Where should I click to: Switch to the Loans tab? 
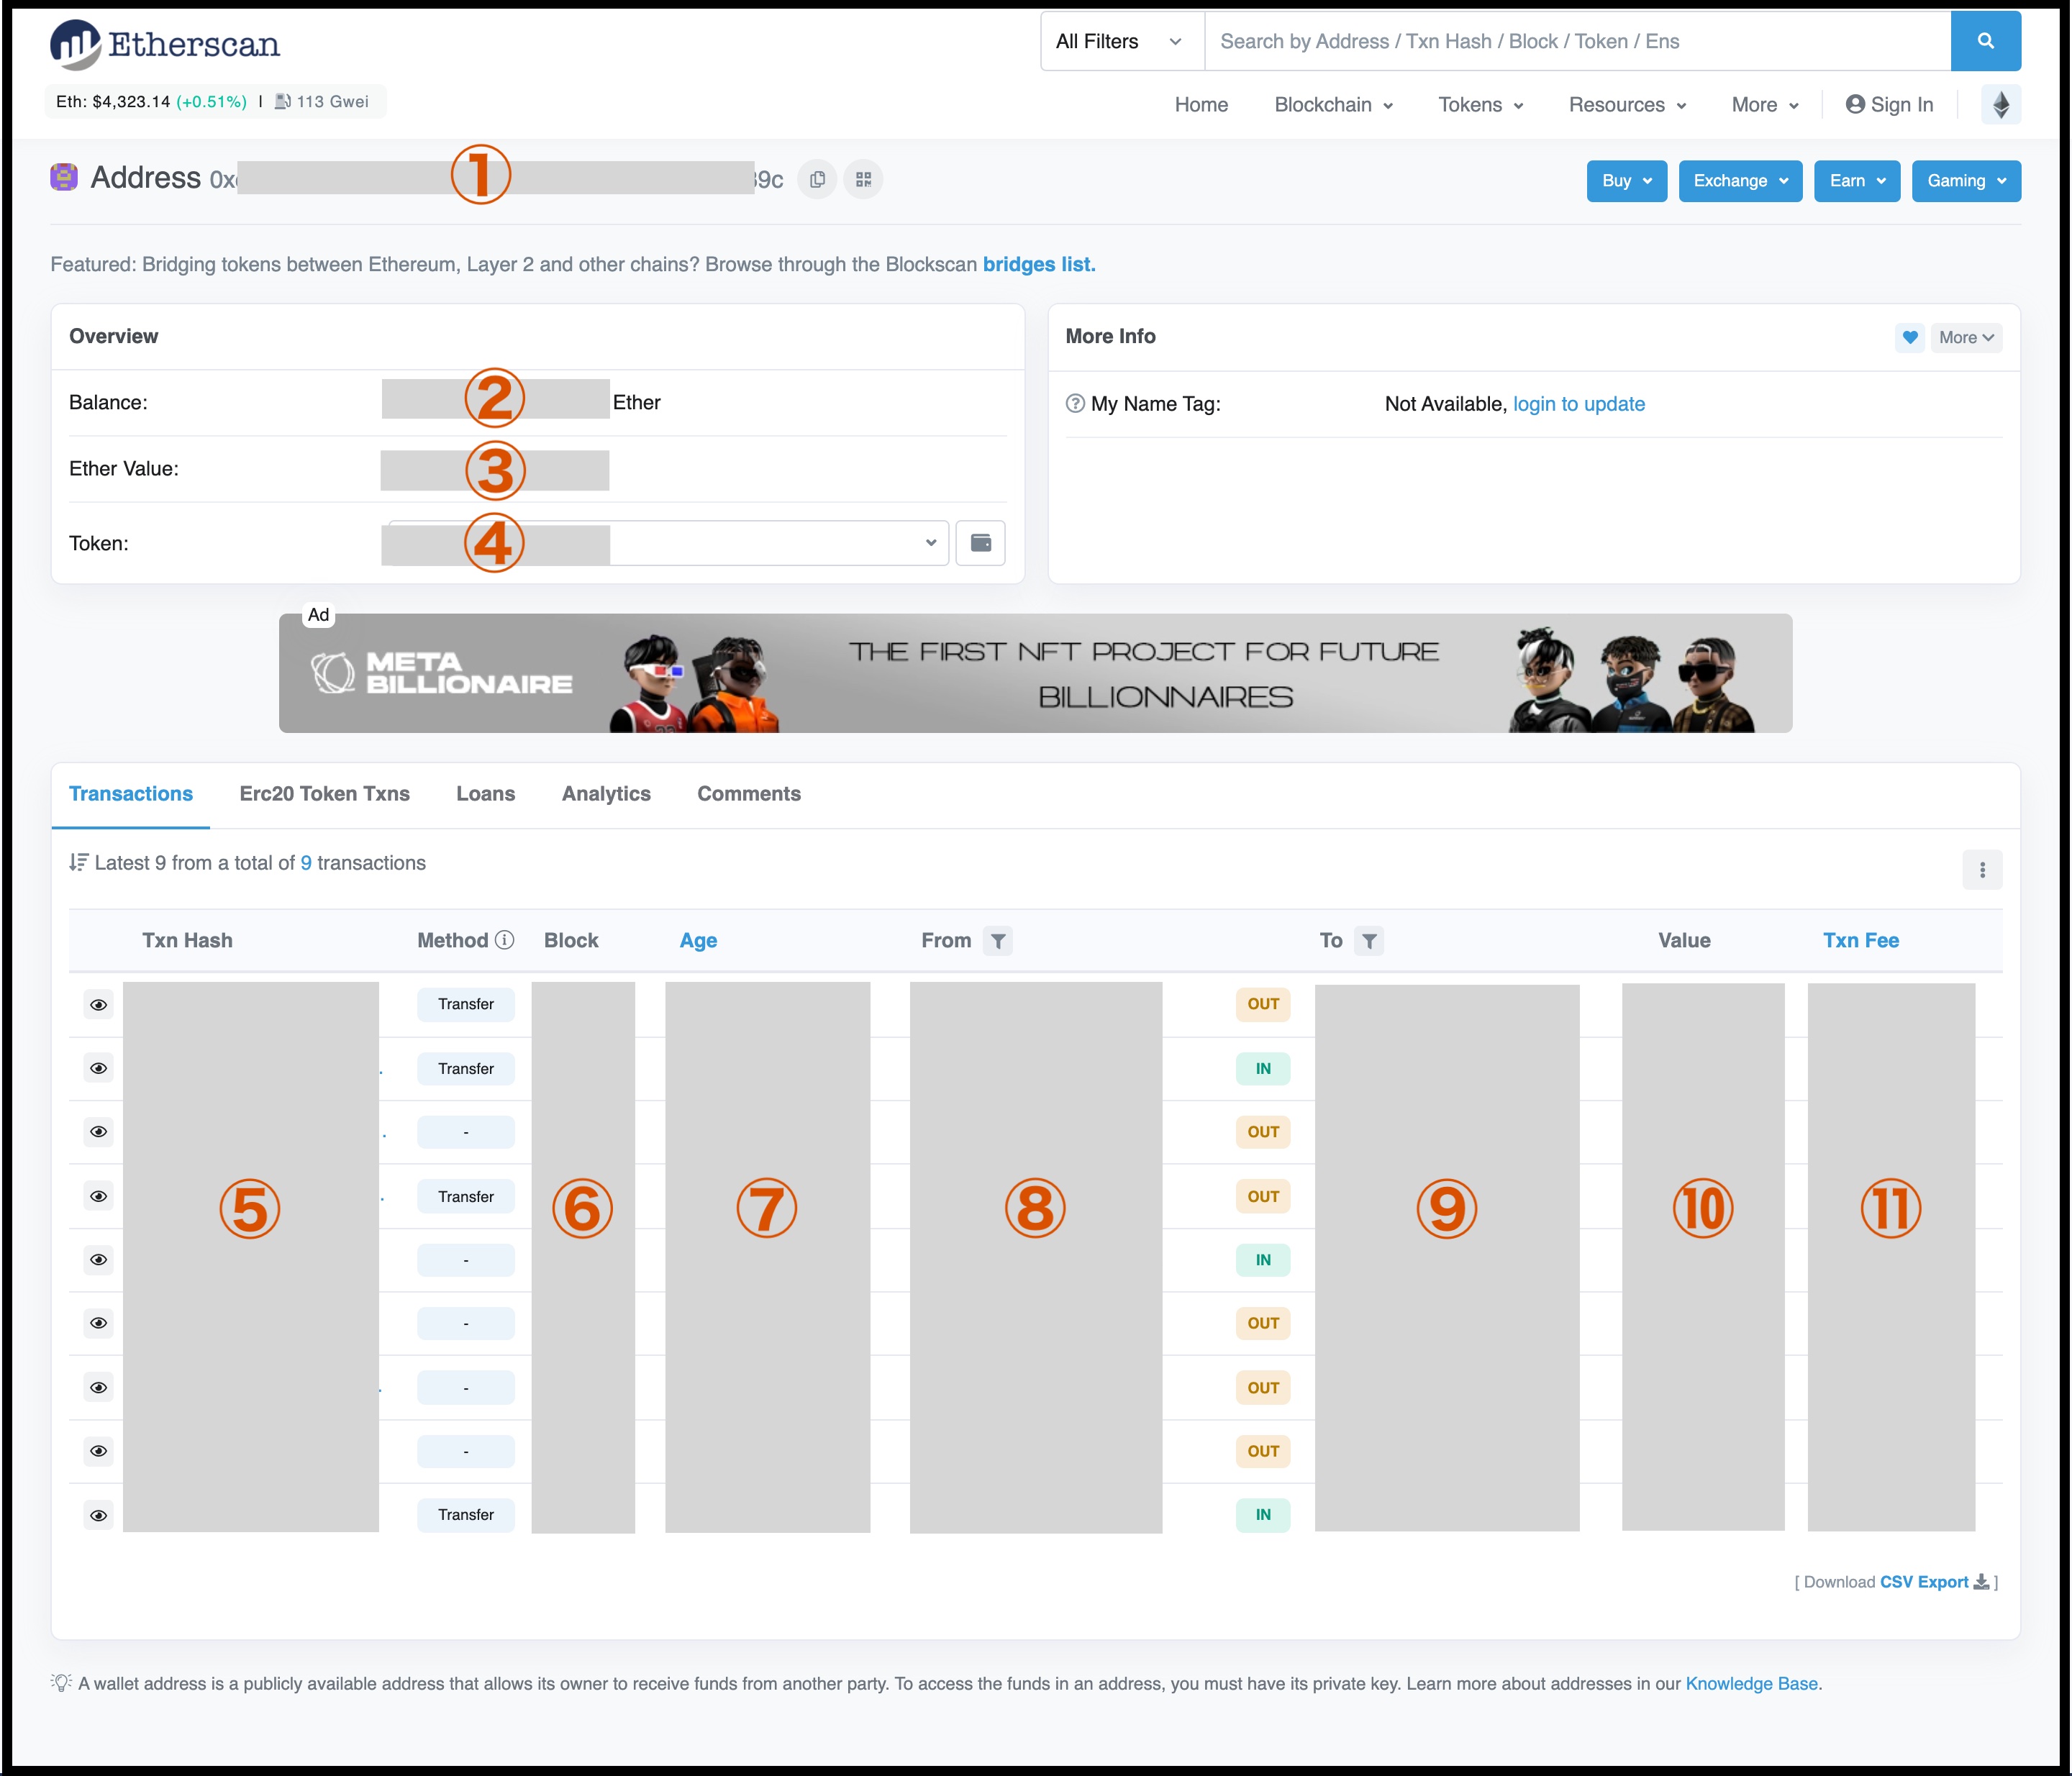coord(485,793)
